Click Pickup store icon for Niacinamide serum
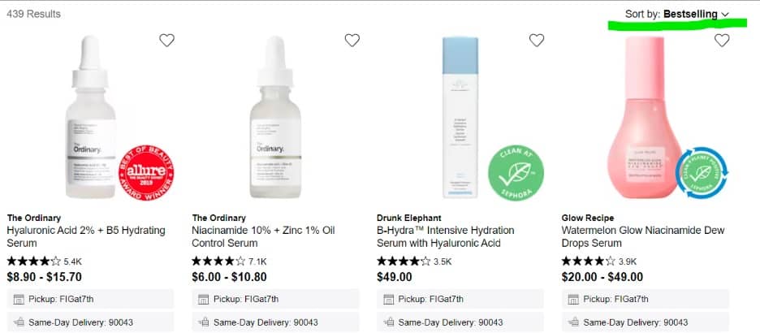This screenshot has width=760, height=333. pos(203,299)
